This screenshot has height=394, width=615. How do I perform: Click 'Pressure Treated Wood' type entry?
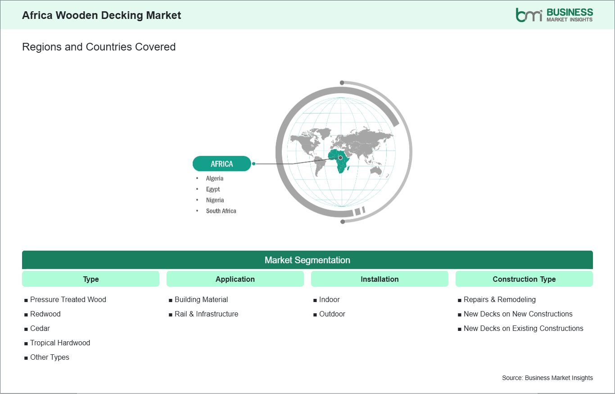(68, 299)
